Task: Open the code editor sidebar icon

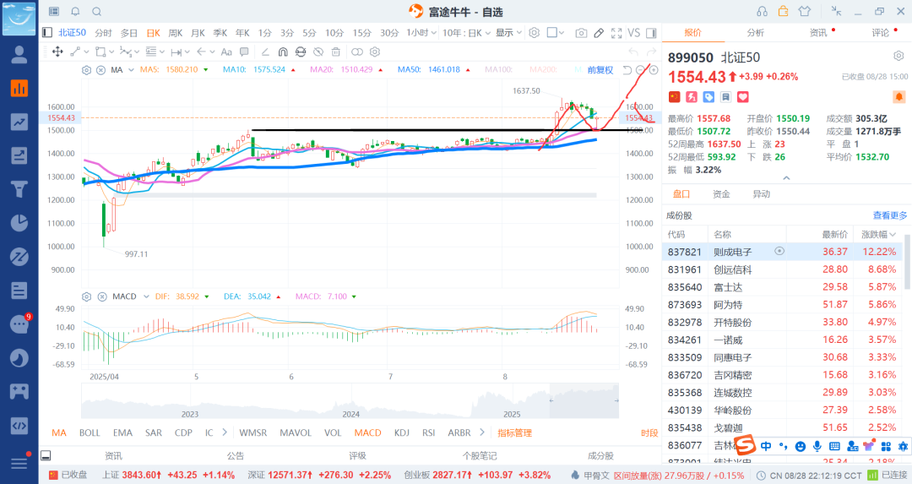Action: pyautogui.click(x=19, y=425)
